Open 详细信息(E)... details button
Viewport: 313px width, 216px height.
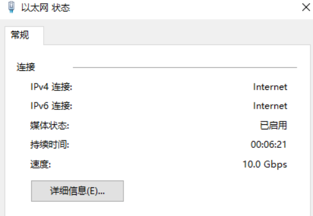(x=78, y=191)
